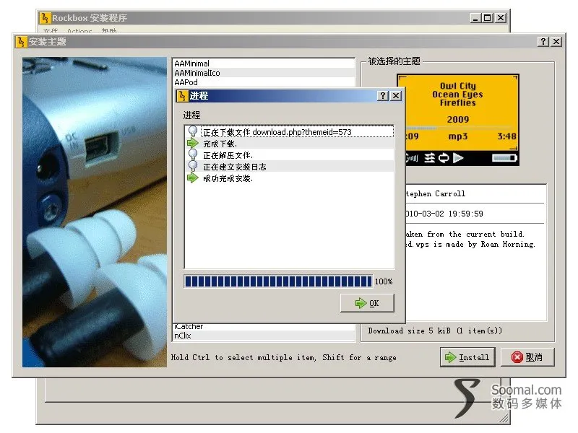Select iCatcher theme in list
578x433 pixels.
point(264,327)
